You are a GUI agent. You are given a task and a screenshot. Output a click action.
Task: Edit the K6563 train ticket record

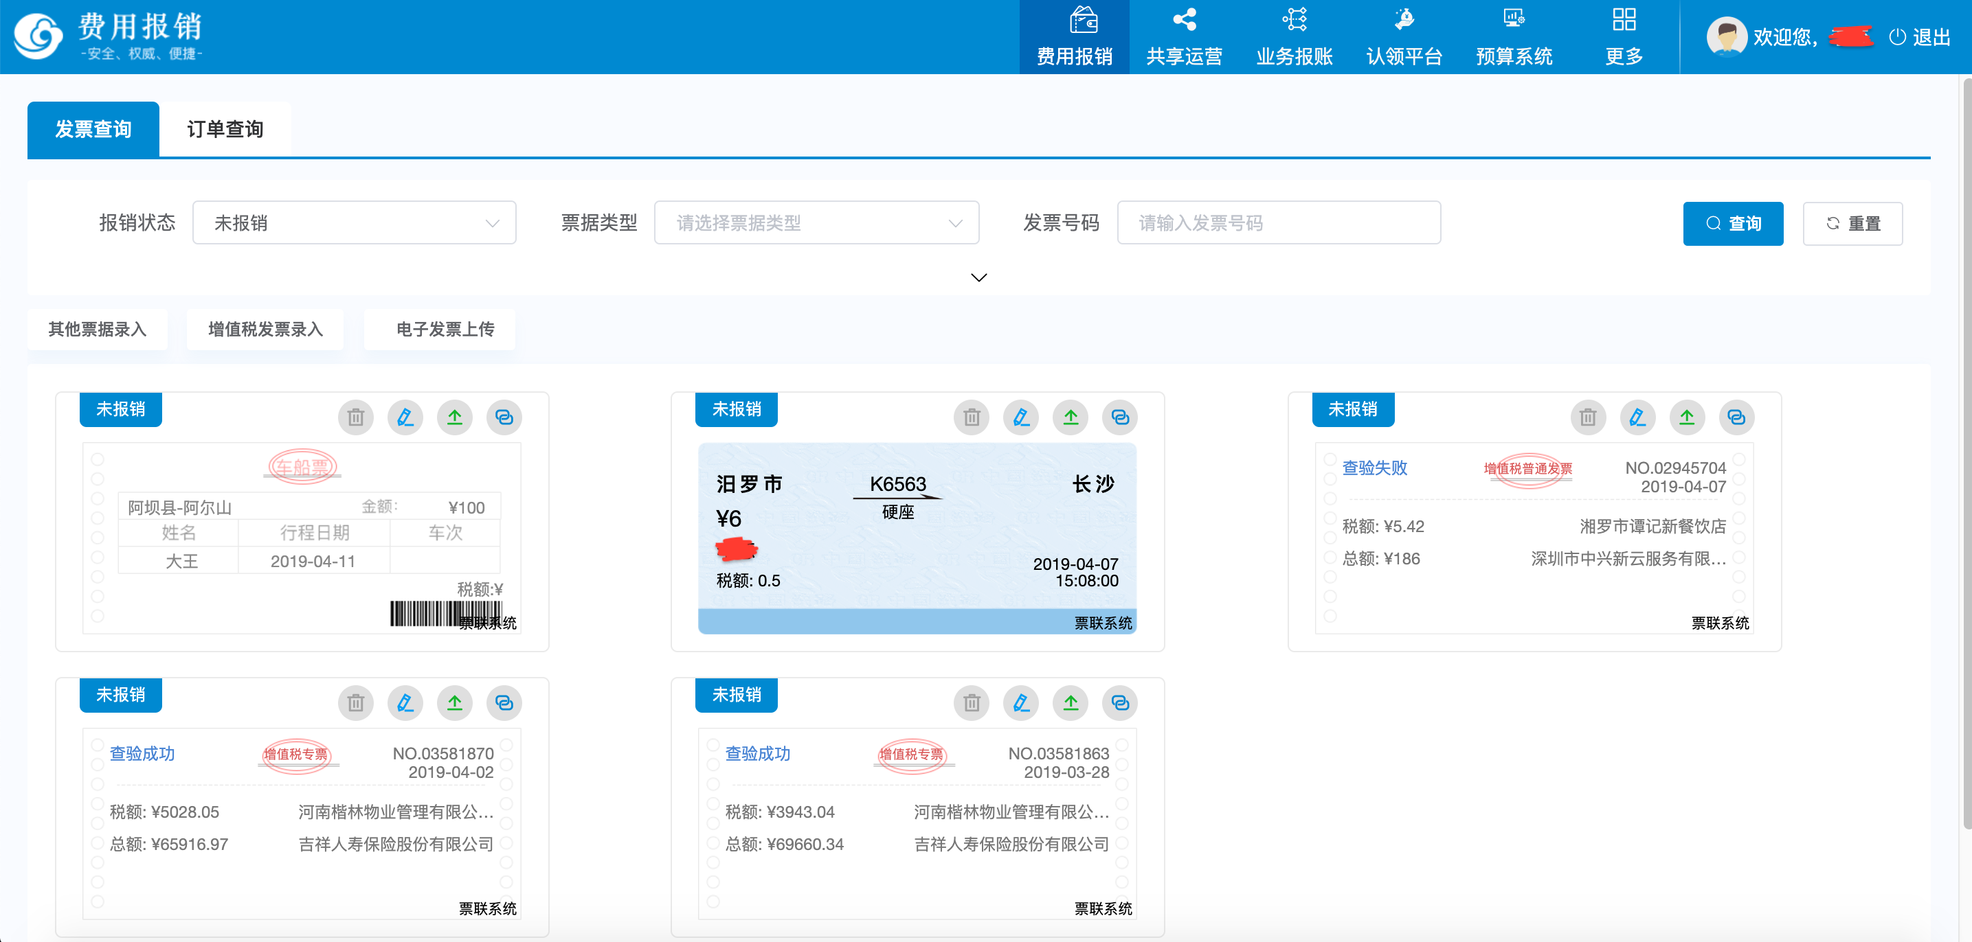(1021, 417)
